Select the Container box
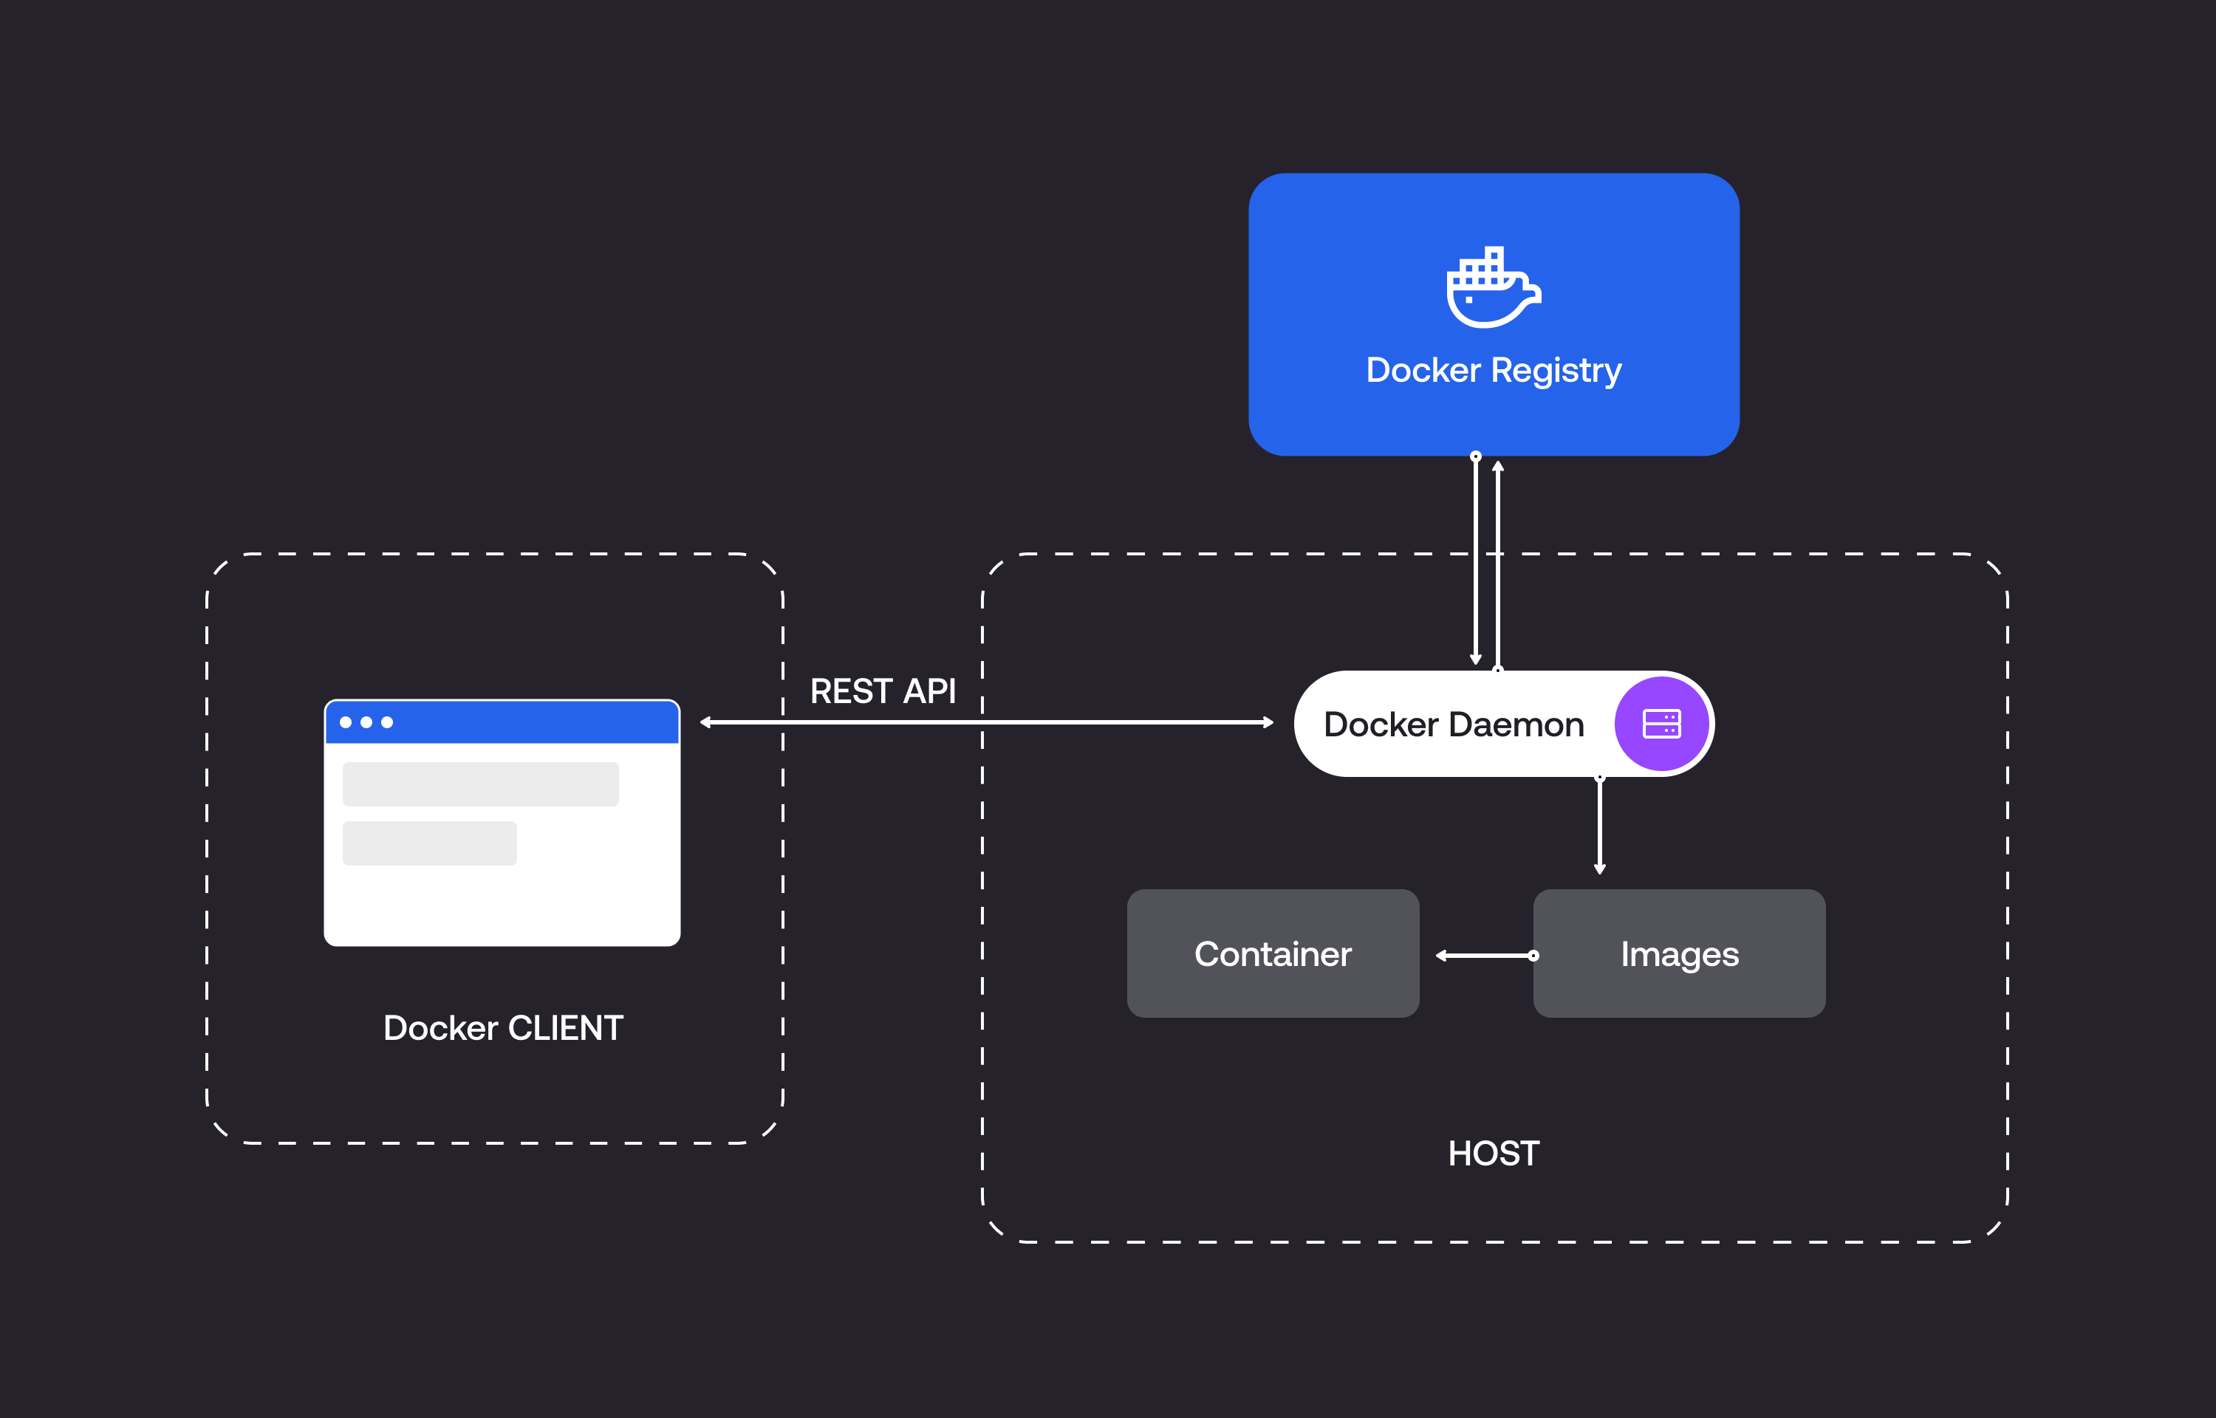This screenshot has height=1418, width=2216. [x=1272, y=953]
